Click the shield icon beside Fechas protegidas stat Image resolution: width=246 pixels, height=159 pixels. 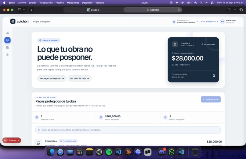click(x=165, y=117)
